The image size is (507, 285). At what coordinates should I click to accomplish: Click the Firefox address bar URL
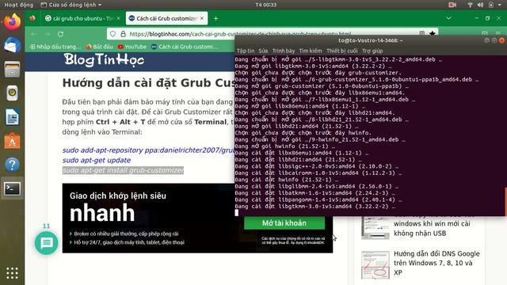point(240,33)
